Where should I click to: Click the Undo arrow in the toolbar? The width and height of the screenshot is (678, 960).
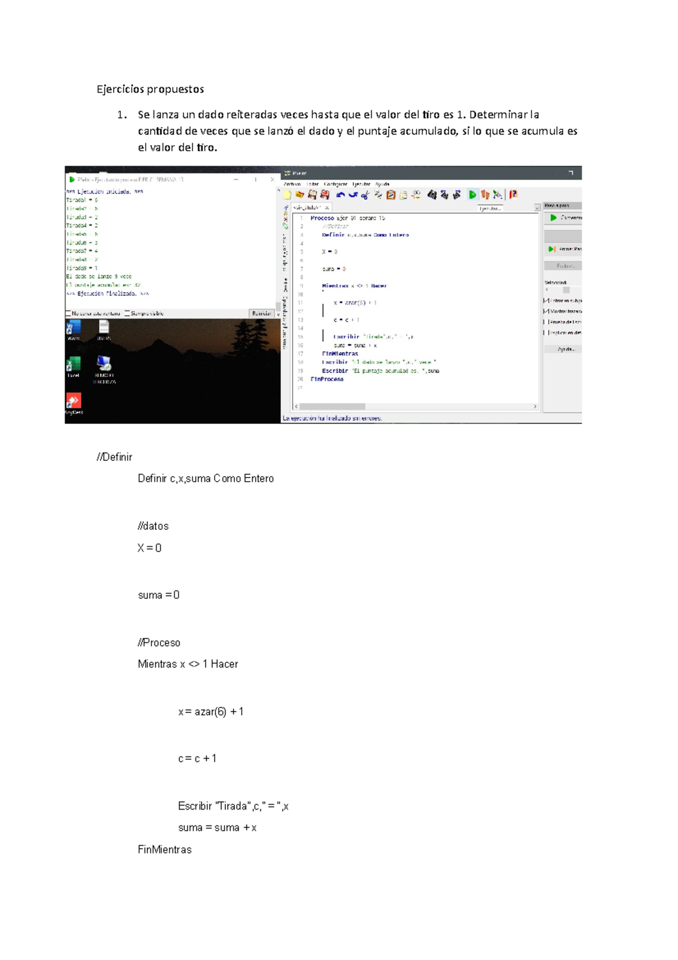pyautogui.click(x=340, y=195)
